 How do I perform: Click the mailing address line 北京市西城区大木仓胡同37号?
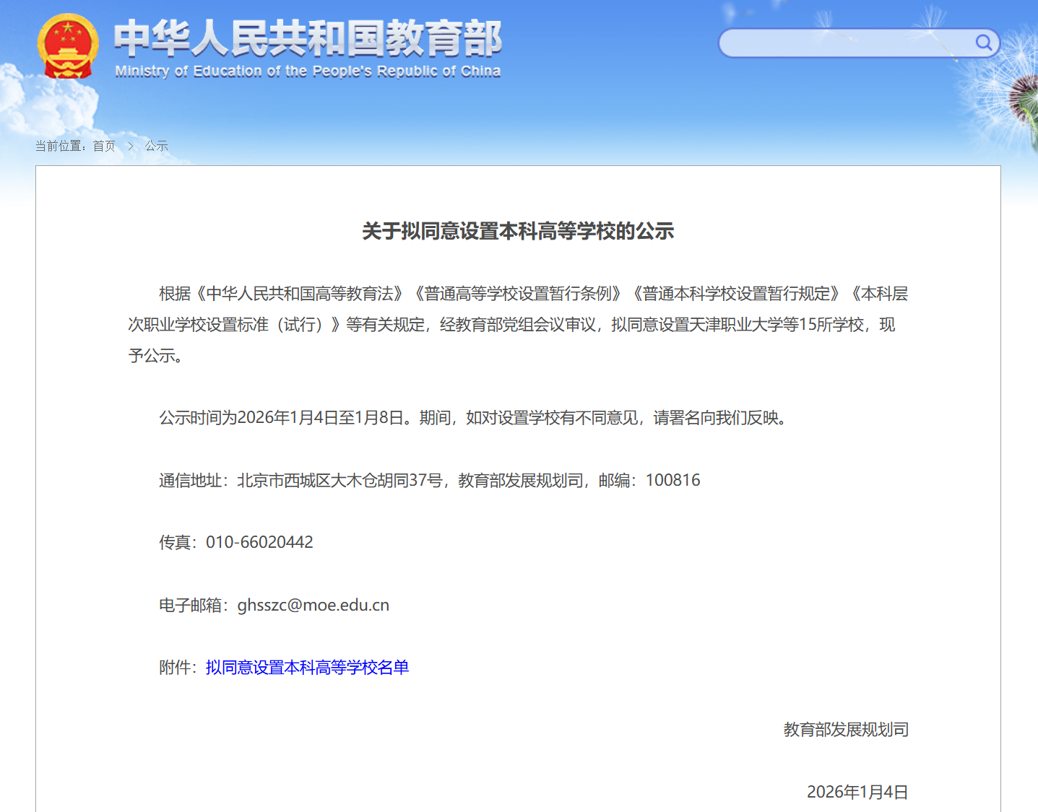tap(339, 479)
